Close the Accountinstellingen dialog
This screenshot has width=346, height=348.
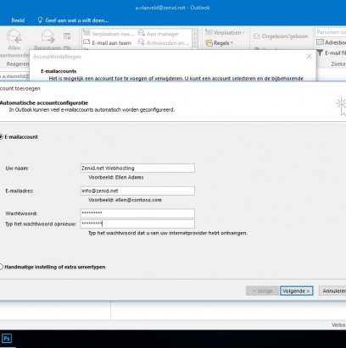[309, 57]
